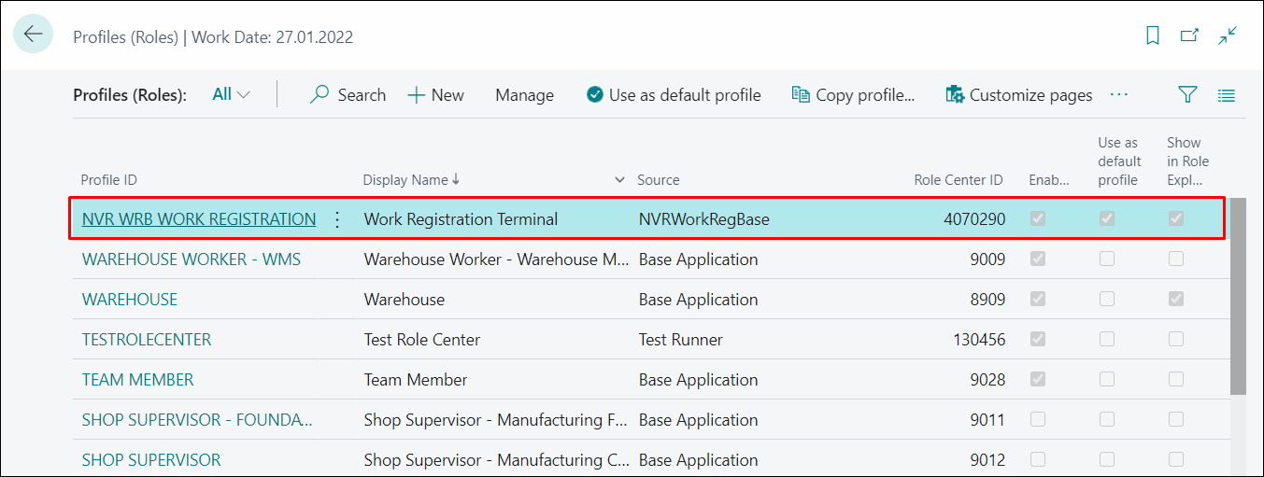This screenshot has height=477, width=1264.
Task: Select Role Center ID 4070290 cell
Action: coord(973,219)
